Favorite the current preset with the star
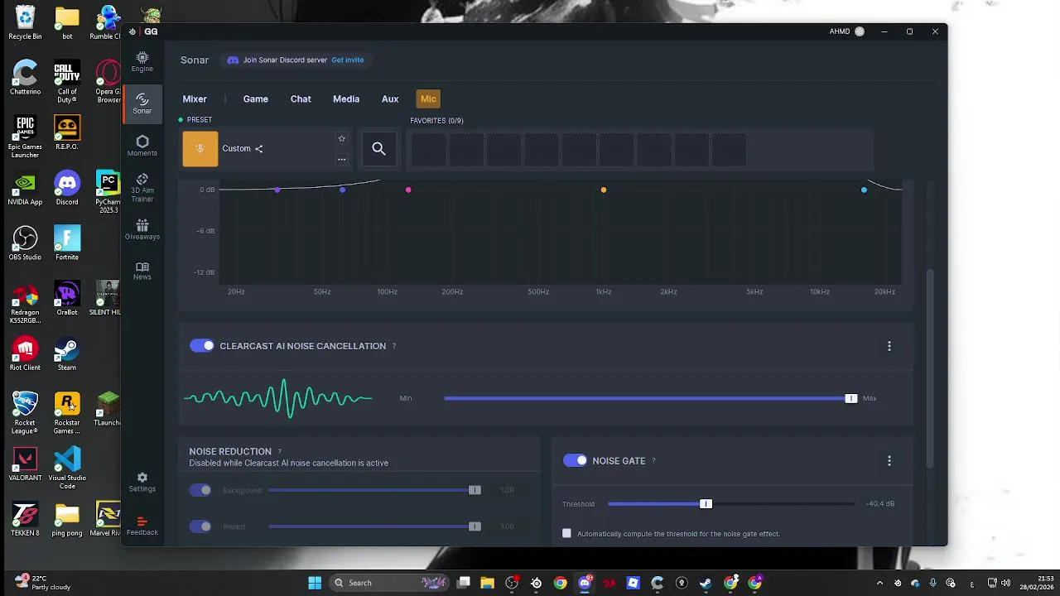The image size is (1060, 596). (341, 139)
